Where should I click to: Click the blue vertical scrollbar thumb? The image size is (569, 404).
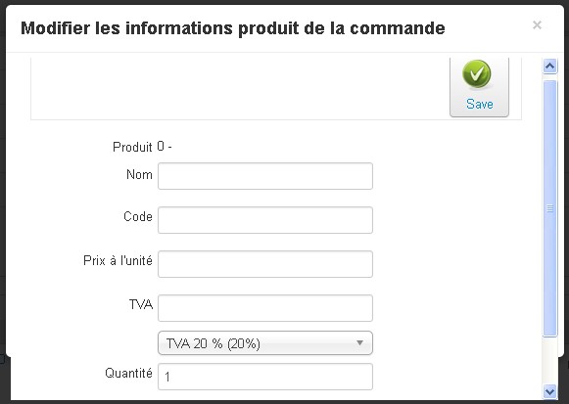549,208
